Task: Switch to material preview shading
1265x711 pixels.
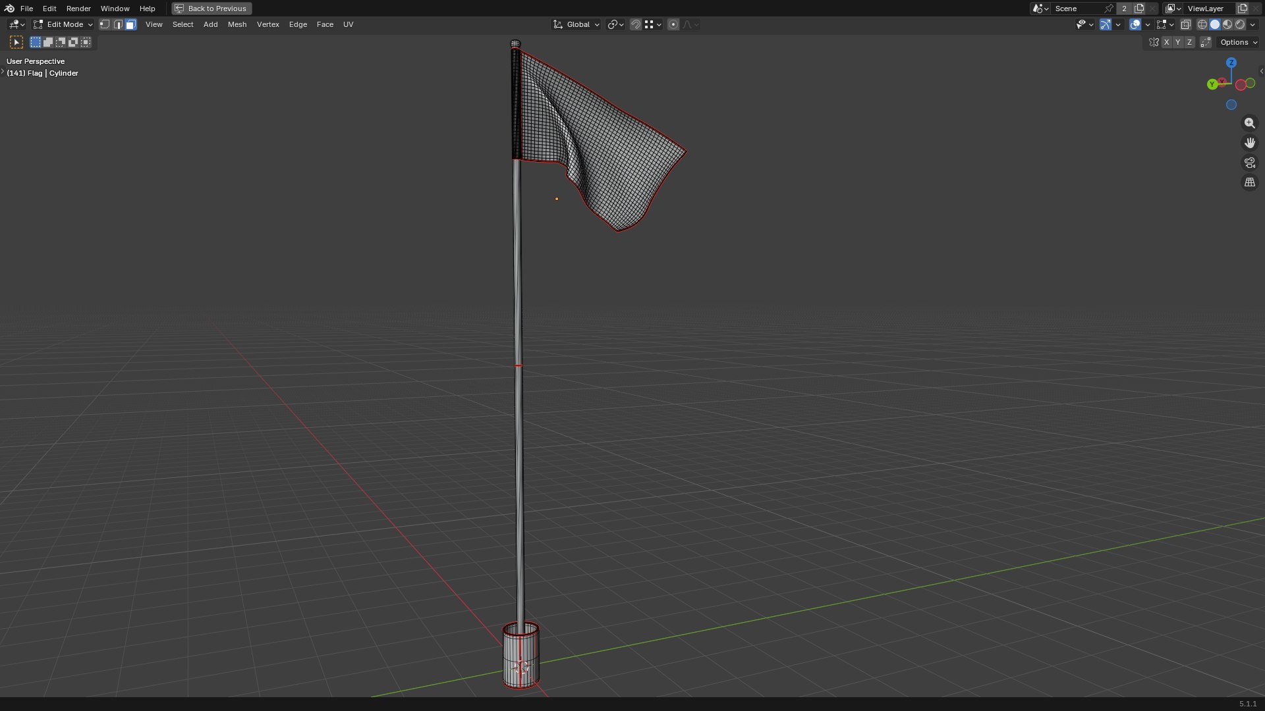Action: coord(1227,24)
